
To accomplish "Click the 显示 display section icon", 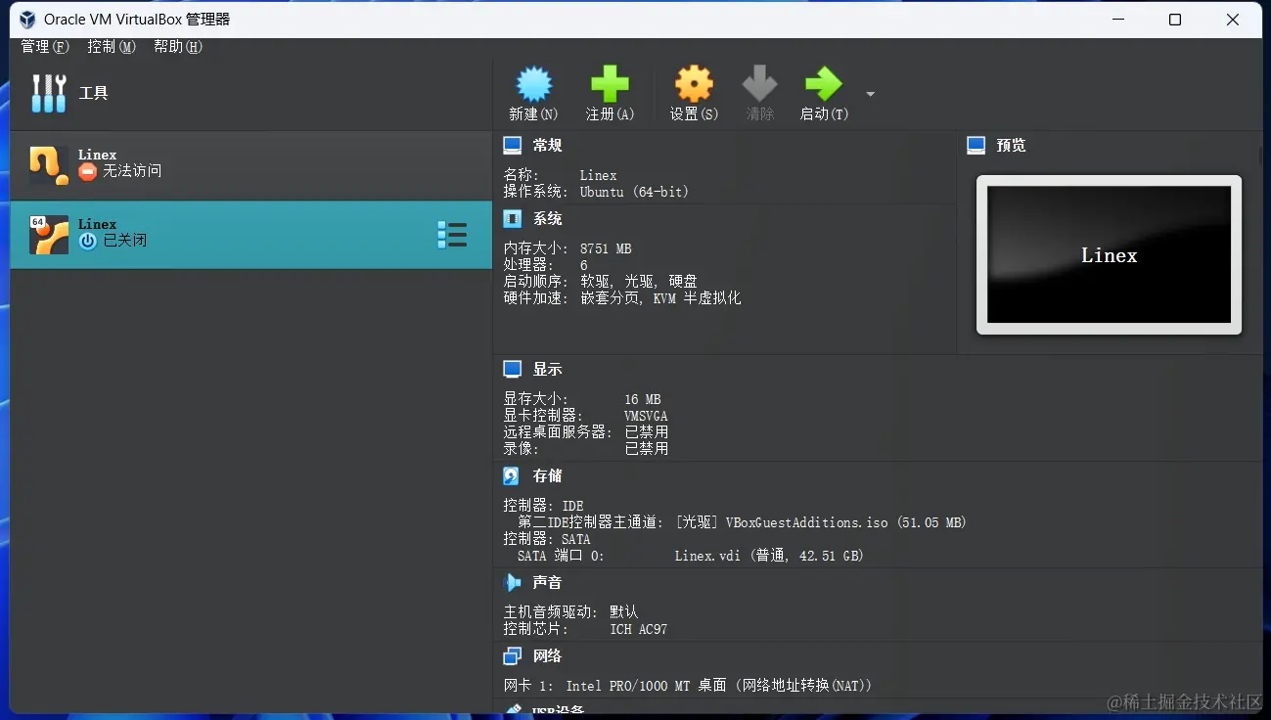I will (x=511, y=369).
